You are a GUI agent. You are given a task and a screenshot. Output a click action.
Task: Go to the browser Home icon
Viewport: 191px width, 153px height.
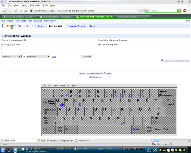pyautogui.click(x=25, y=11)
